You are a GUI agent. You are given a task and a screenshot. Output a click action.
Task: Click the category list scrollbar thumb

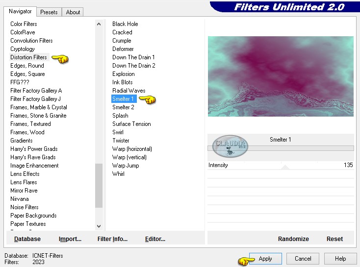[99, 185]
